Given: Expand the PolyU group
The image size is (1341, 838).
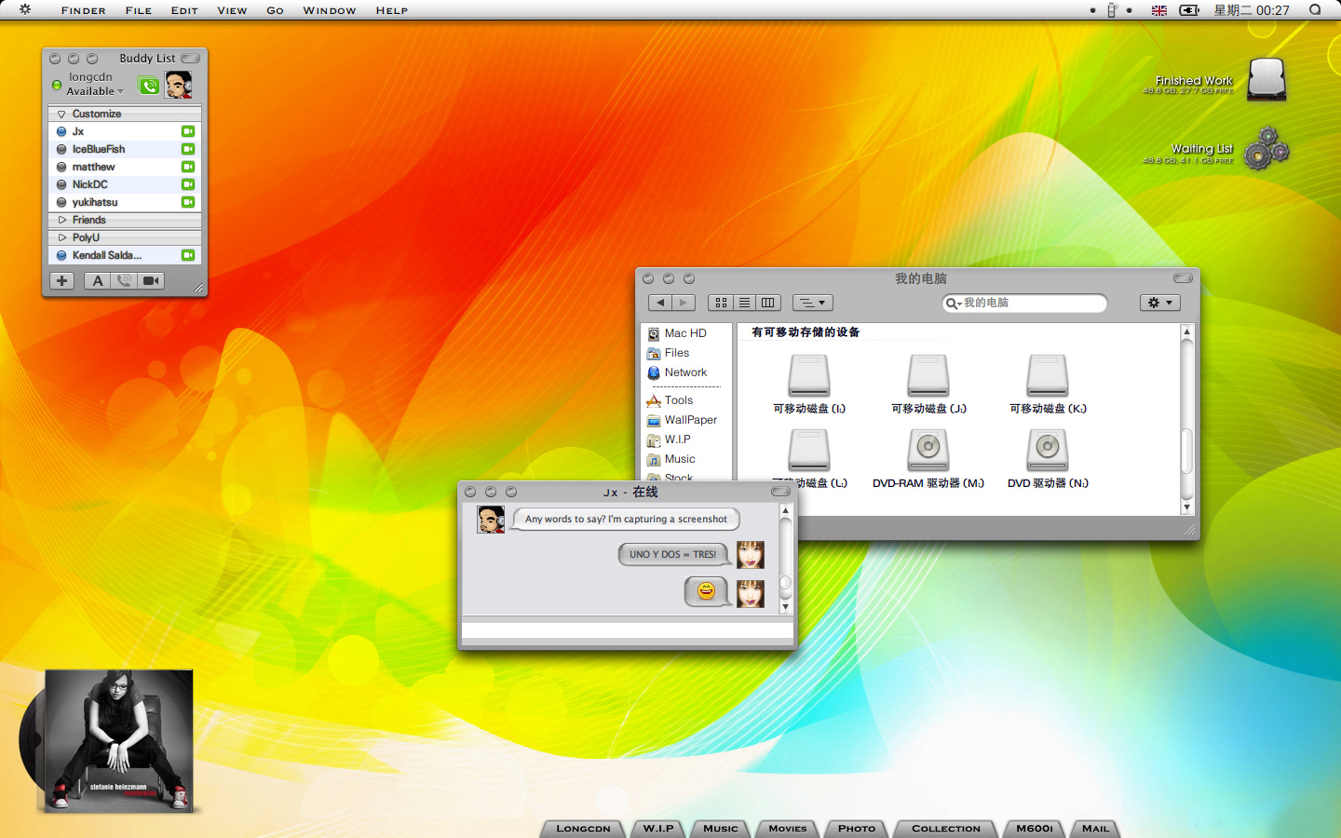Looking at the screenshot, I should pos(62,237).
